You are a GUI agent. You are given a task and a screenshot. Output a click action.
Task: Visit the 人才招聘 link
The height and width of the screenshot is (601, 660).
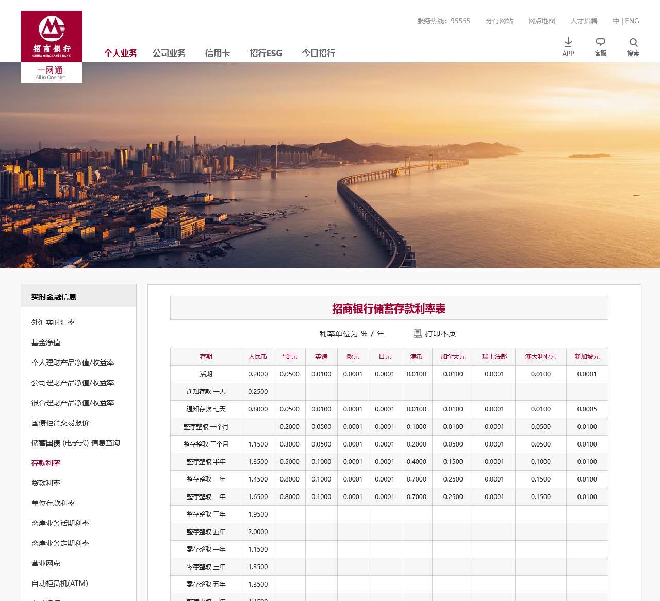click(x=584, y=21)
